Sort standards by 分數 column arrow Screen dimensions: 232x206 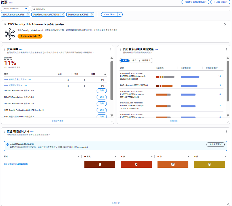coord(105,74)
